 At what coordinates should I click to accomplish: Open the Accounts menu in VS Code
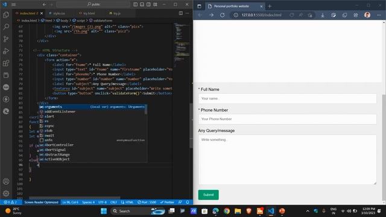6,181
